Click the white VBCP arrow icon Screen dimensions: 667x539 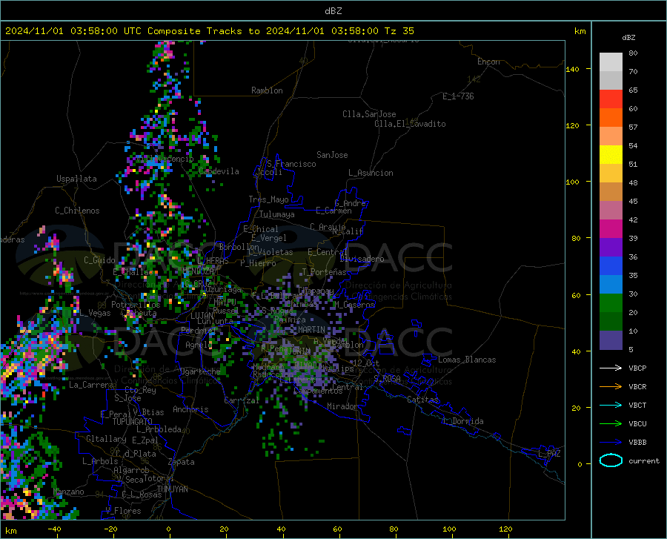(611, 368)
